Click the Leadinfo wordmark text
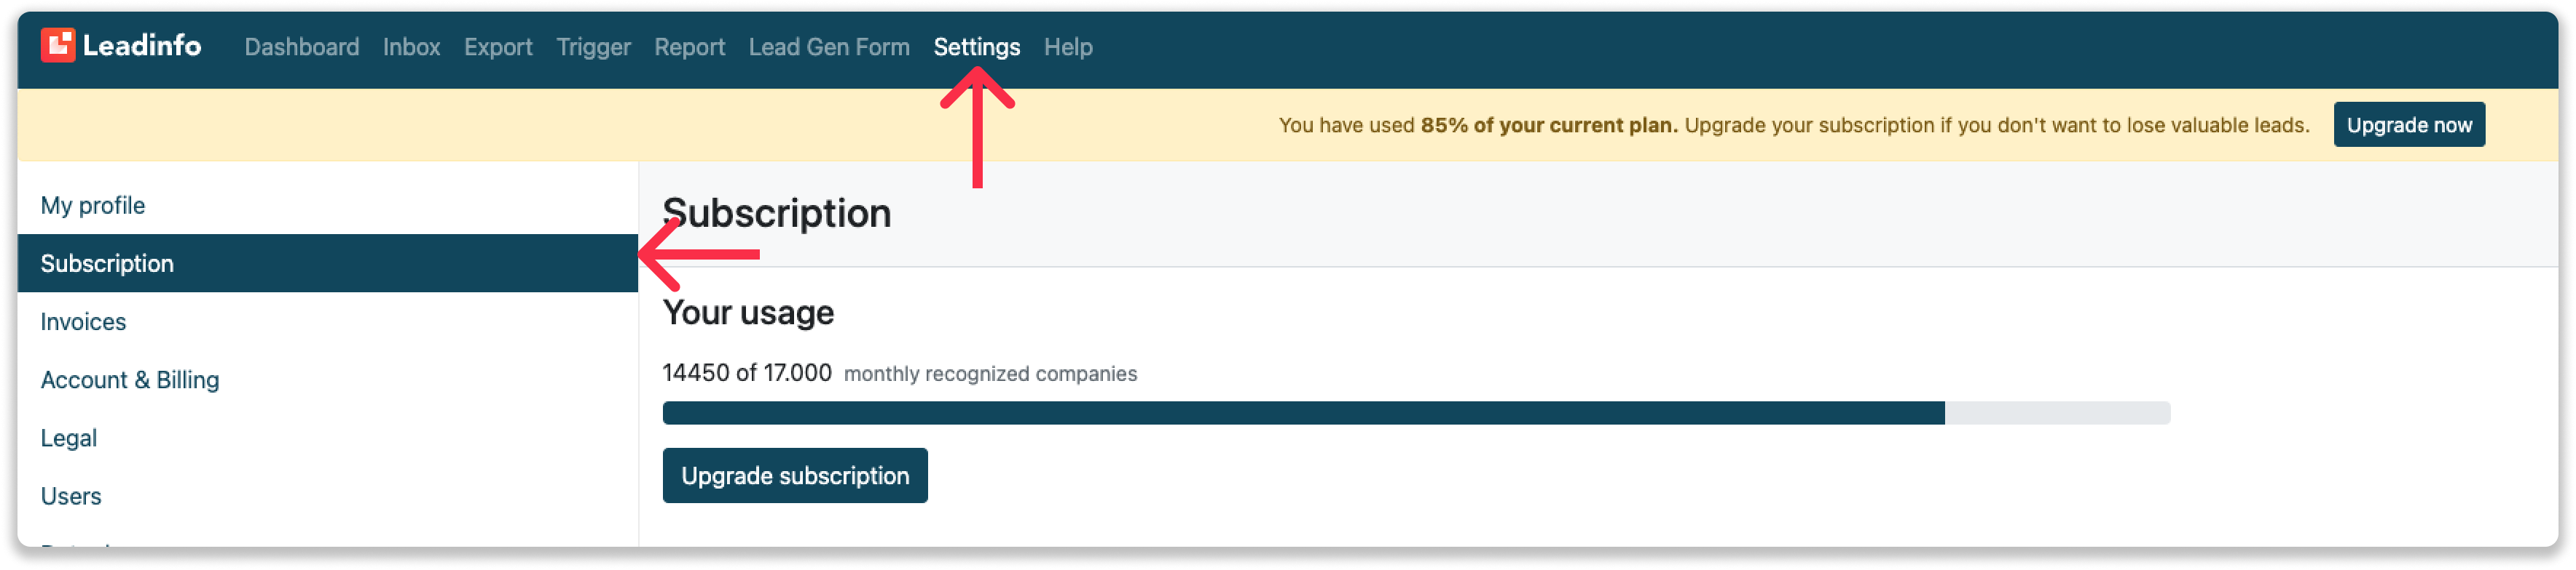The height and width of the screenshot is (570, 2576). click(142, 45)
